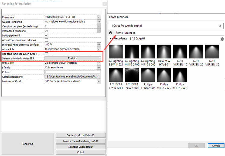Open the Data e Ora dropdown
This screenshot has height=156, width=225.
tap(99, 63)
